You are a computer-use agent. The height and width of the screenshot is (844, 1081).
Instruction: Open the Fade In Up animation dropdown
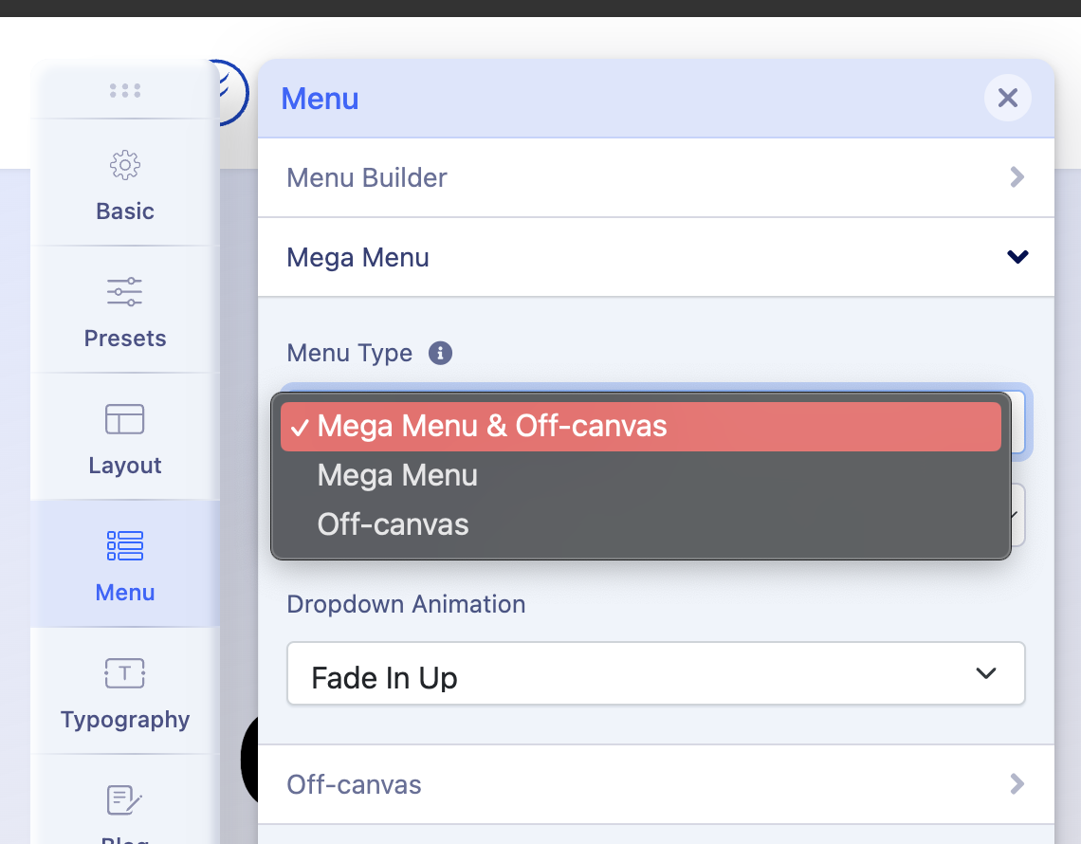tap(655, 674)
